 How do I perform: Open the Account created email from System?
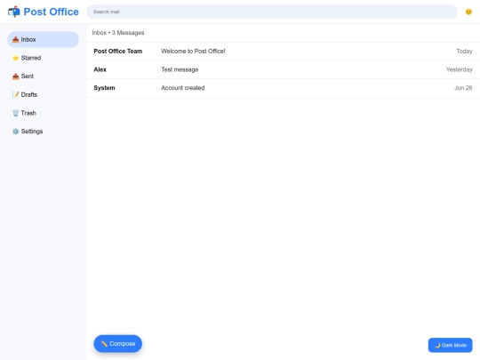[283, 88]
